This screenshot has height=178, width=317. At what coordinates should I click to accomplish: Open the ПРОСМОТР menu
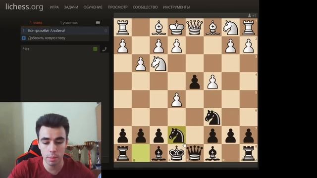point(117,7)
